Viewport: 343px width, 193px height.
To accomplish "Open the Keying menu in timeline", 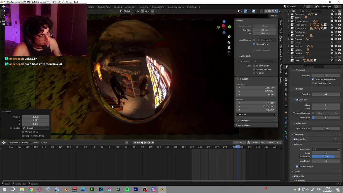I will (26, 143).
